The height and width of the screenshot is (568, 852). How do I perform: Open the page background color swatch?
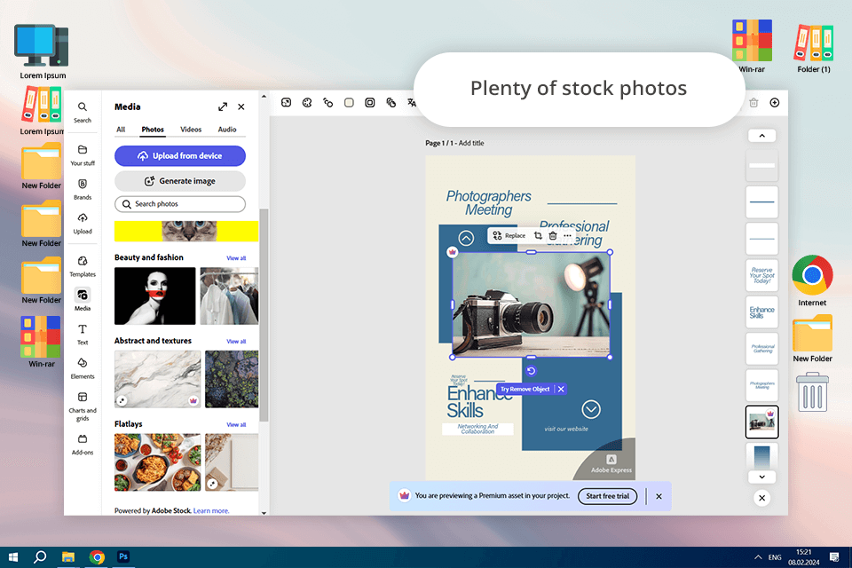point(349,103)
